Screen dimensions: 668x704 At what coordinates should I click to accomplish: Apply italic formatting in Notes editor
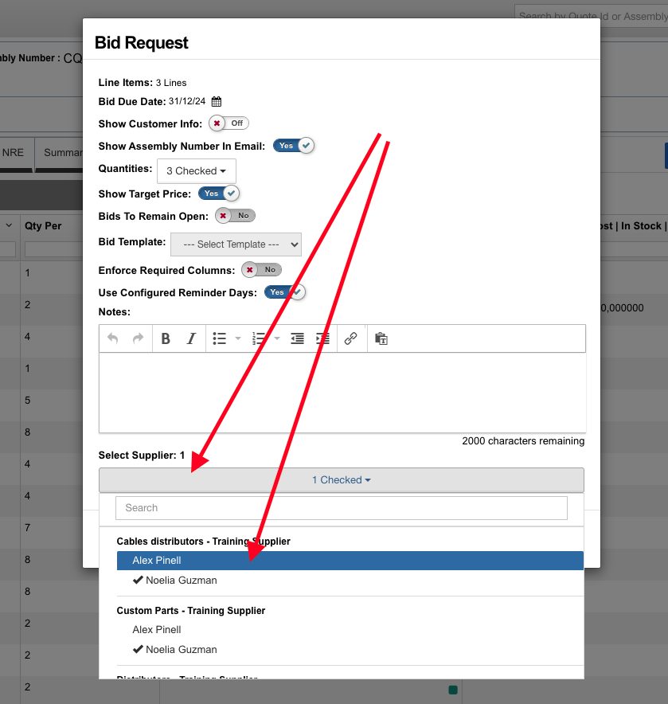tap(191, 338)
